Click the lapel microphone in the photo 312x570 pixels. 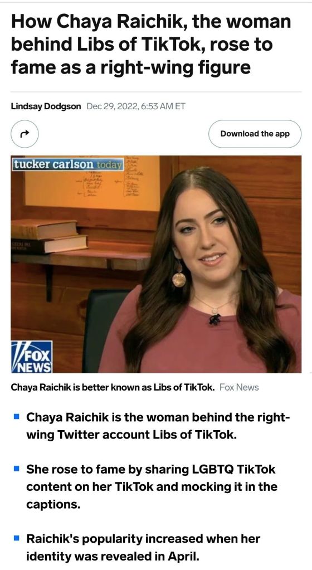[x=215, y=319]
